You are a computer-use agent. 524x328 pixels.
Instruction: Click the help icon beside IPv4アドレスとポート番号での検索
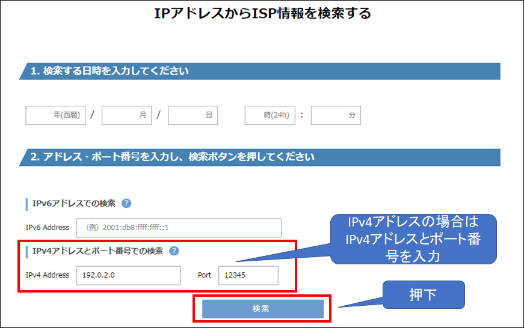click(x=174, y=251)
